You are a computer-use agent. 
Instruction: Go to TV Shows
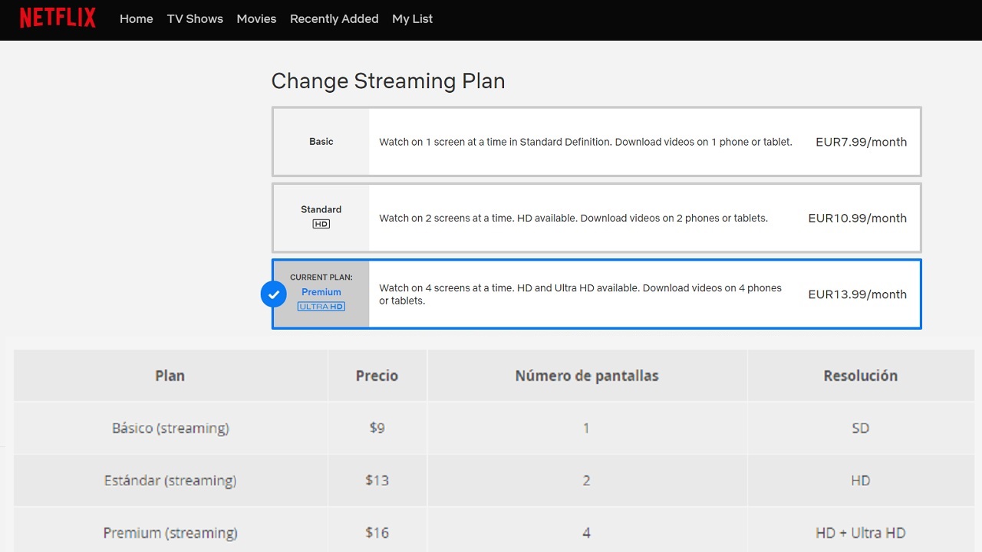coord(195,19)
